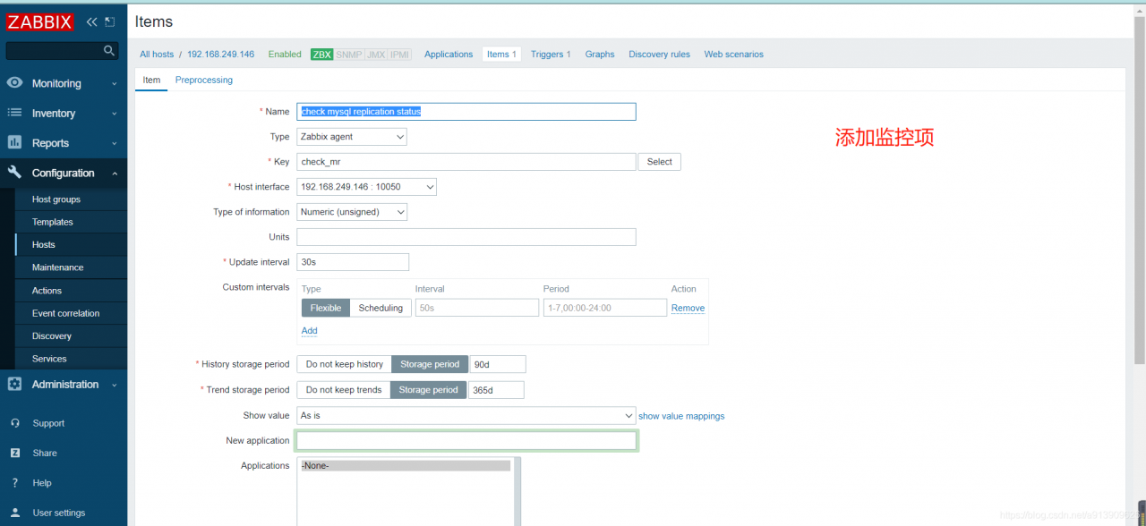Open Applications in host navigation
1146x526 pixels.
[449, 55]
